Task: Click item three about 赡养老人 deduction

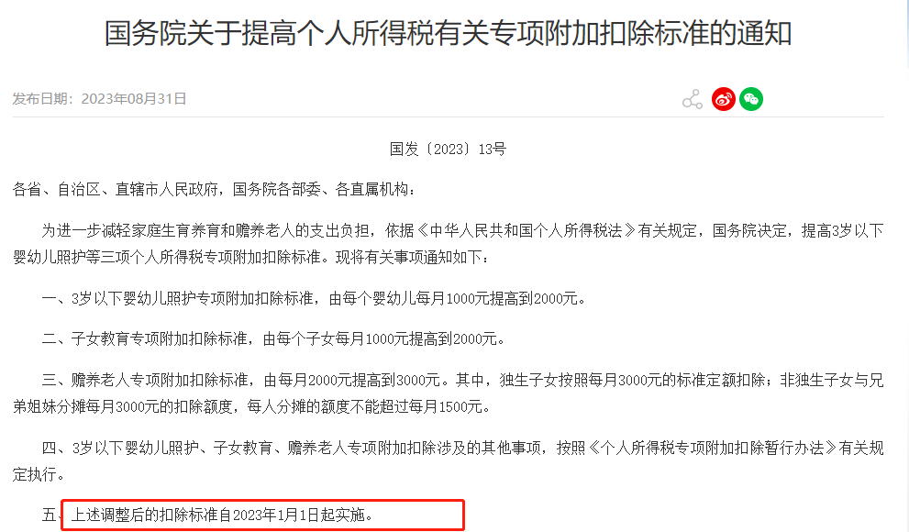Action: (x=449, y=393)
